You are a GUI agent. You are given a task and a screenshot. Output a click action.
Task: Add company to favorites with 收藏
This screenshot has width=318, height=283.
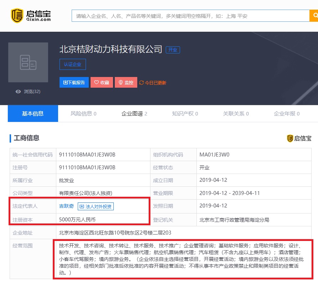click(102, 82)
